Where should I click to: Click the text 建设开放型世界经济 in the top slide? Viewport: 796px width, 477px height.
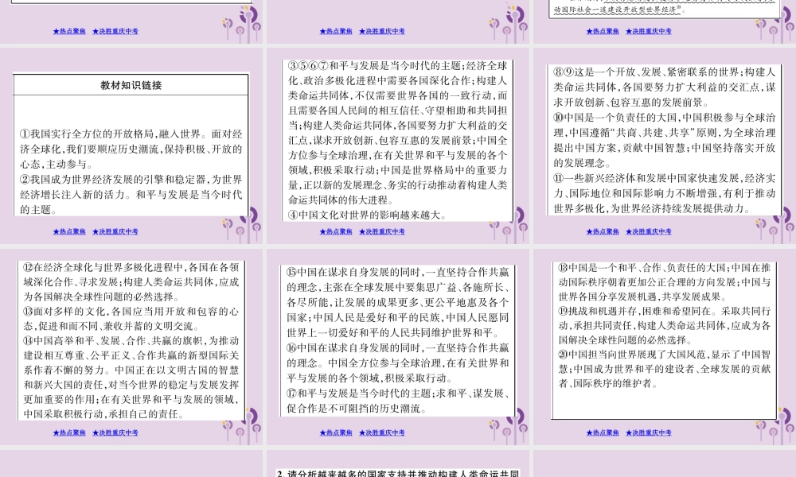coord(640,10)
